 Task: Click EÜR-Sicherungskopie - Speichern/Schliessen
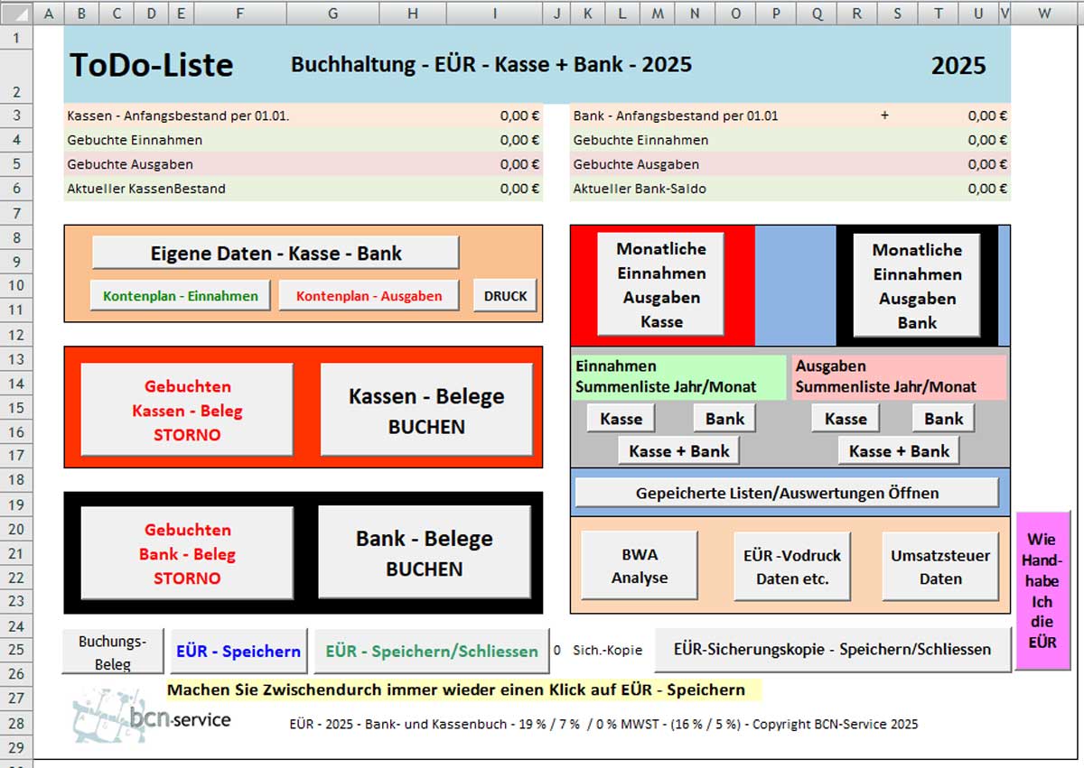pos(832,649)
